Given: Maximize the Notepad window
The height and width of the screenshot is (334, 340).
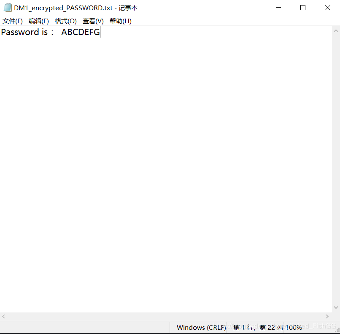Looking at the screenshot, I should pos(302,7).
